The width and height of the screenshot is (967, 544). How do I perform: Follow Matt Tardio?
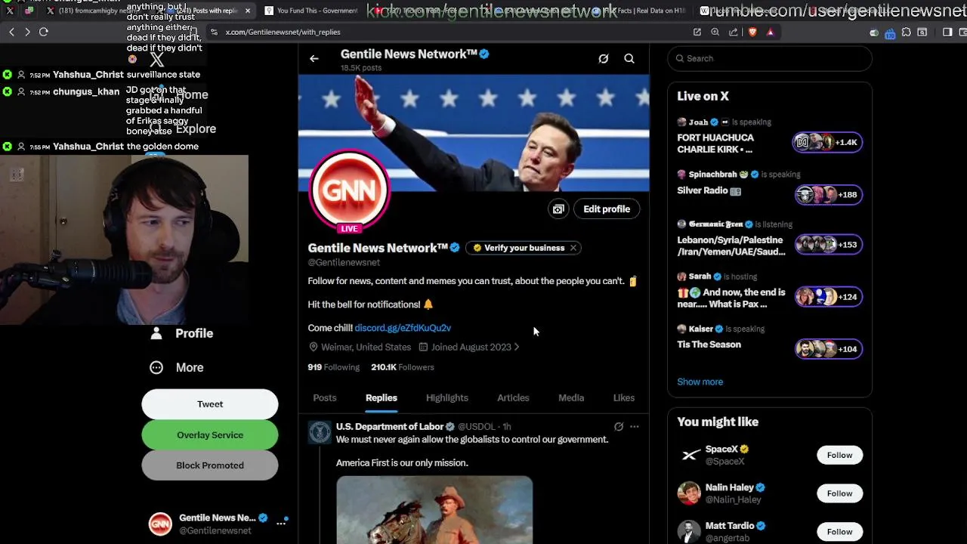[839, 532]
